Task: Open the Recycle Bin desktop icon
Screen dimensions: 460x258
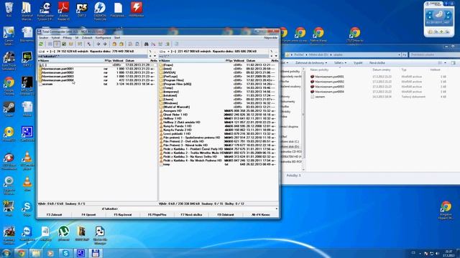Action: [x=9, y=9]
